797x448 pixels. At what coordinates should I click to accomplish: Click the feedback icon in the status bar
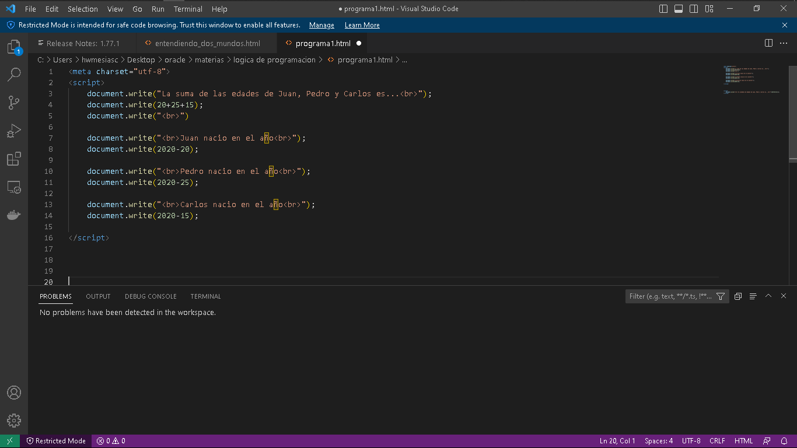[767, 441]
